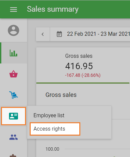Viewport: 130px width, 157px height.
Task: Open the hamburger navigation menu
Action: (x=13, y=9)
